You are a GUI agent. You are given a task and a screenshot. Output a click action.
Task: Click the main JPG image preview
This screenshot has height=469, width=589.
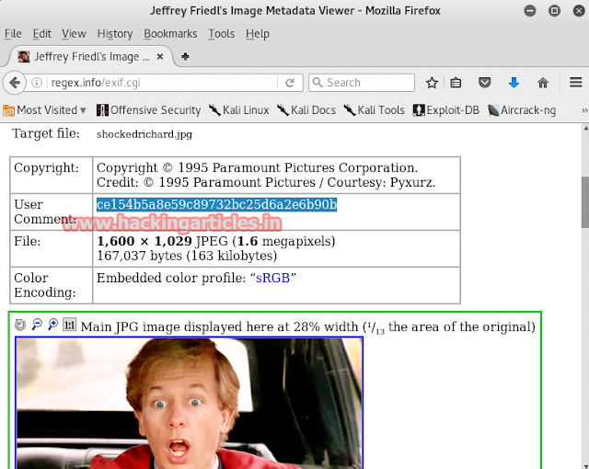[x=189, y=404]
